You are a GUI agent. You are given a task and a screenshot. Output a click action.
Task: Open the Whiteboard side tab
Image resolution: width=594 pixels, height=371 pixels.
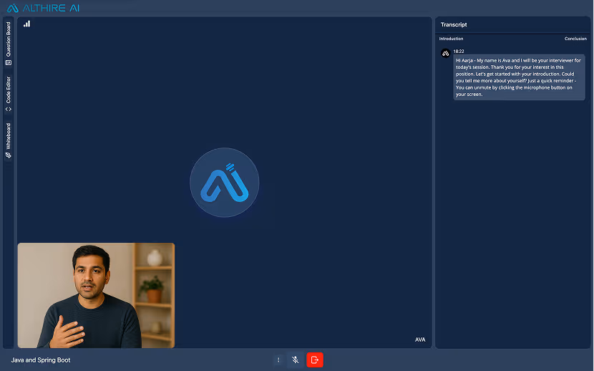tap(9, 140)
